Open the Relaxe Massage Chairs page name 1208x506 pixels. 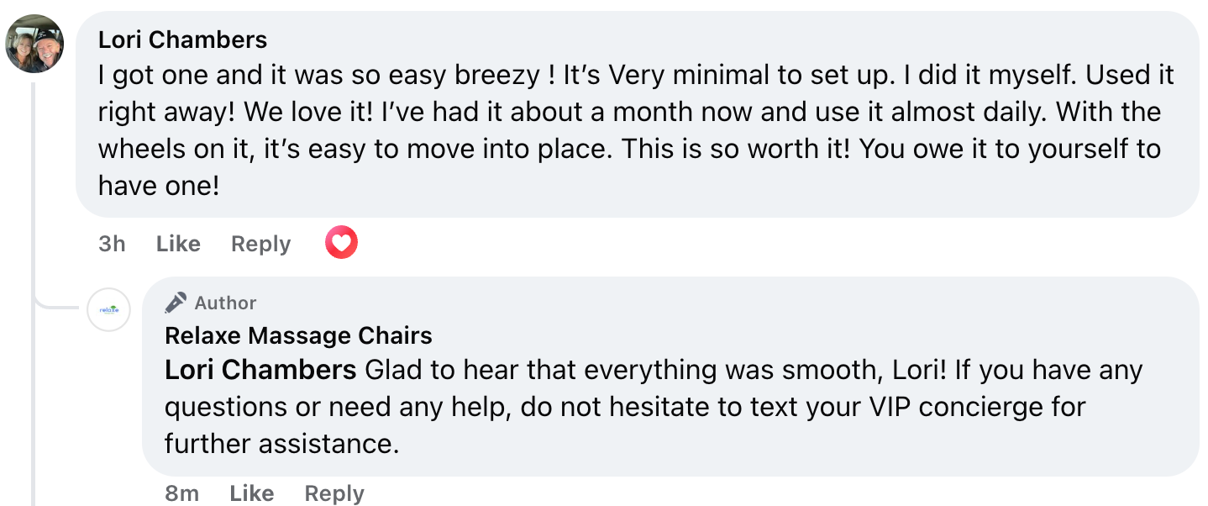(298, 336)
